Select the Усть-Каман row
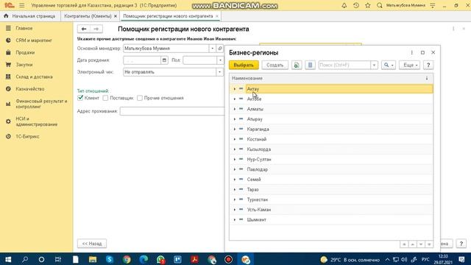Viewport: 471px width, 265px height. (x=331, y=210)
